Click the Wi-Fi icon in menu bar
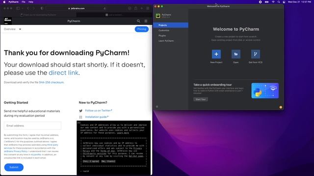Image resolution: width=314 pixels, height=176 pixels. [273, 2]
